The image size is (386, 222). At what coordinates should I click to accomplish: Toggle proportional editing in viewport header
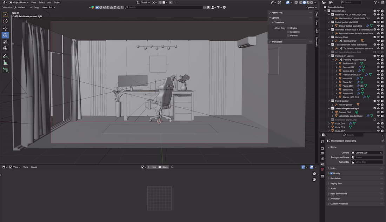point(171,2)
